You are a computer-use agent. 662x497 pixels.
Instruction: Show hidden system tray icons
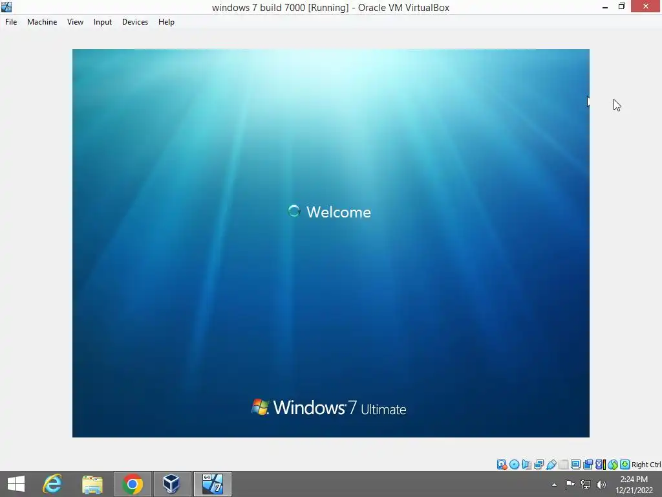click(554, 485)
